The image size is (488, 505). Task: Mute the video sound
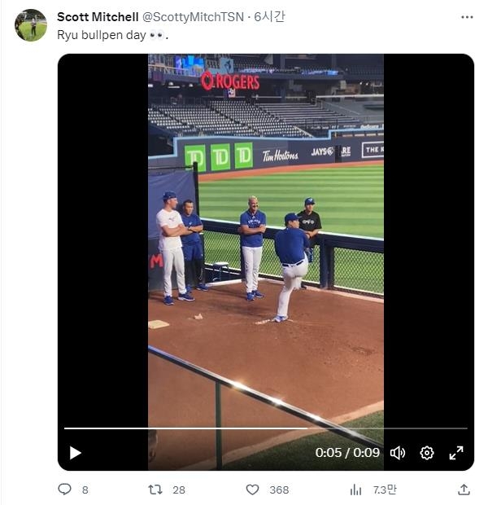point(398,453)
